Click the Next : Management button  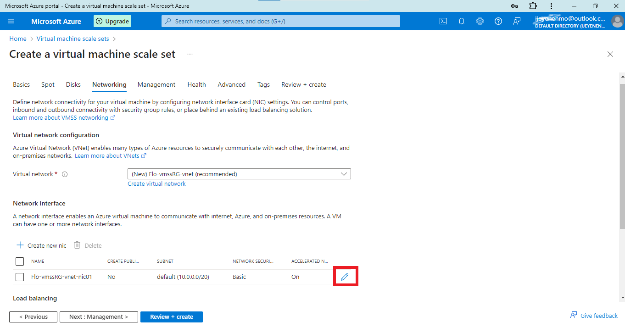tap(99, 316)
